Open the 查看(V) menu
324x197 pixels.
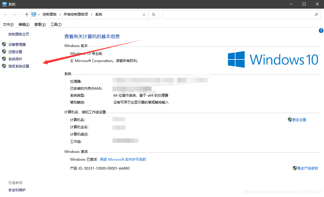[x=40, y=25]
